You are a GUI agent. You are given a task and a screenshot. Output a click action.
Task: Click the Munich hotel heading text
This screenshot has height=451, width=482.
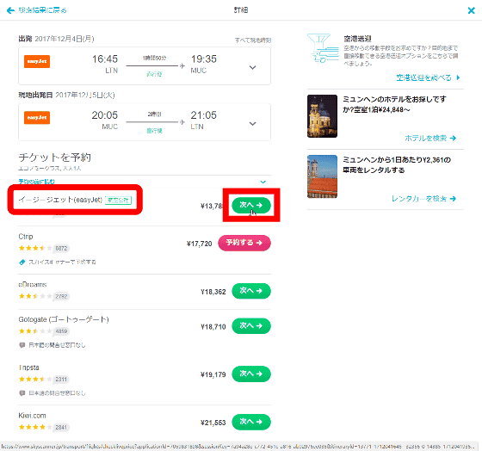(x=394, y=104)
